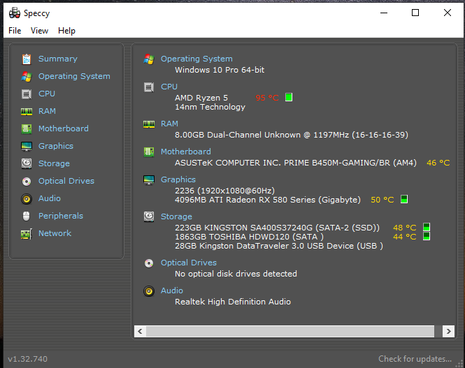The height and width of the screenshot is (368, 465).
Task: Select the Storage drive icon in sidebar
Action: (x=27, y=164)
